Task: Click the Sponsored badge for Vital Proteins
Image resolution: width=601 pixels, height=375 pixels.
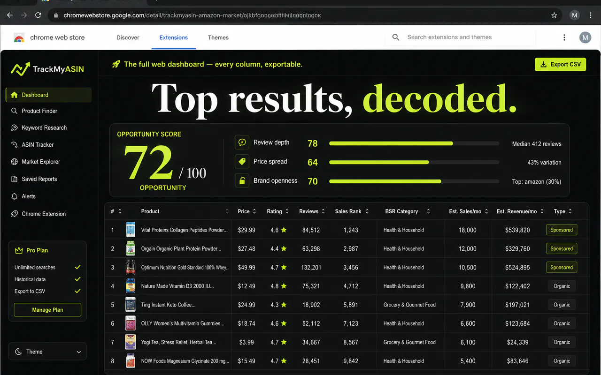Action: coord(562,230)
